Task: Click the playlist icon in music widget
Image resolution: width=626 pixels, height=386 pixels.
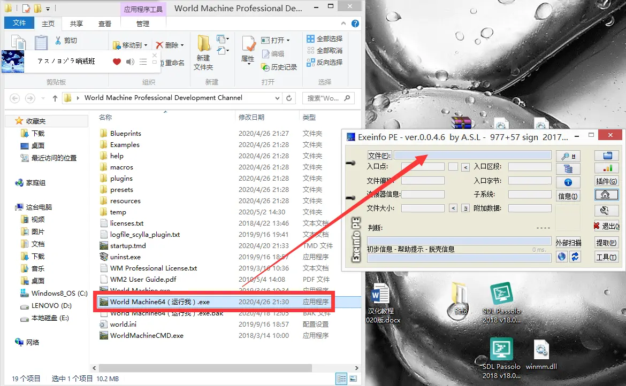Action: point(143,61)
